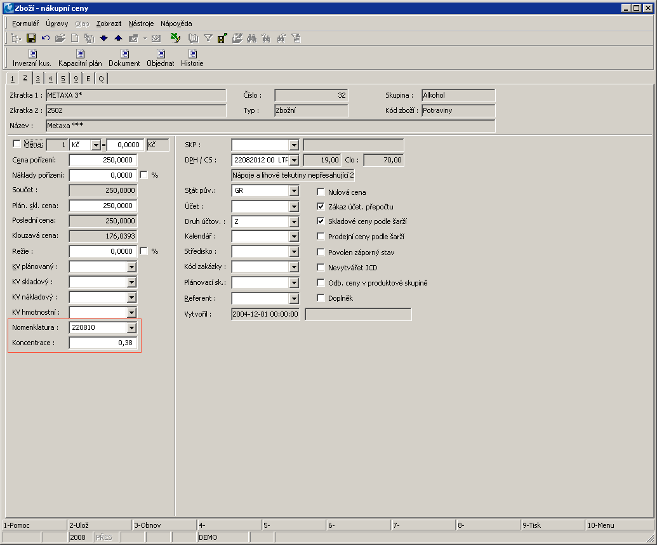Click the first binoculars search icon
This screenshot has width=657, height=545.
tap(251, 38)
